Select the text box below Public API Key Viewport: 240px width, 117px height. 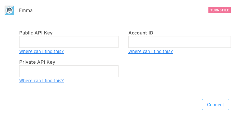(69, 42)
